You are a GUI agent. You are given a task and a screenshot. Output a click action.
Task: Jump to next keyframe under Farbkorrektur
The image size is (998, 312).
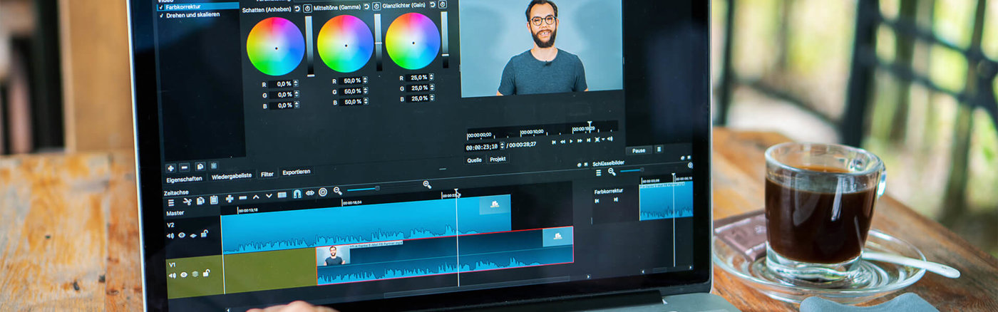pos(616,199)
